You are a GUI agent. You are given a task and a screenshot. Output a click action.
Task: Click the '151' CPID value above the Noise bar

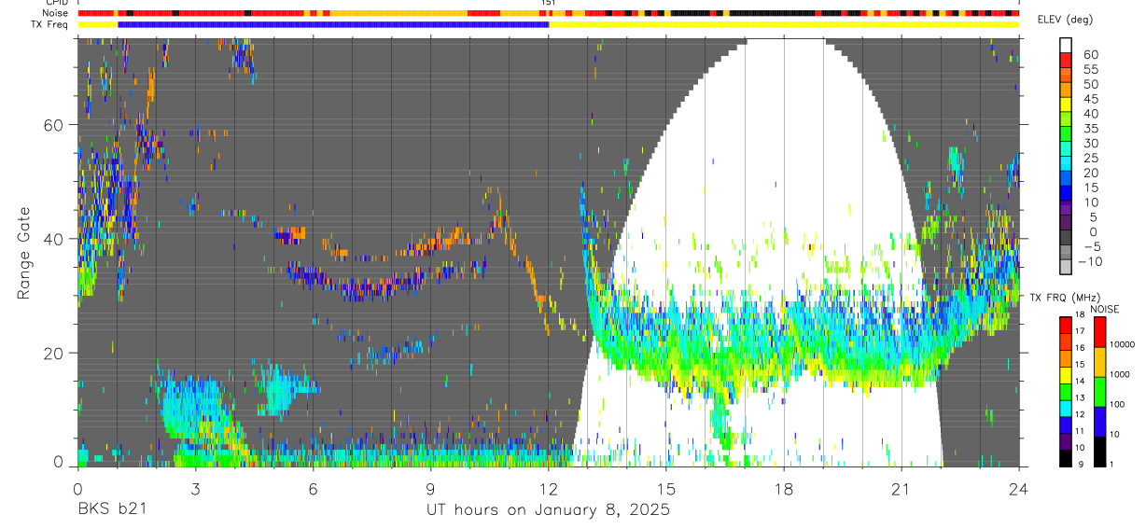tap(549, 3)
